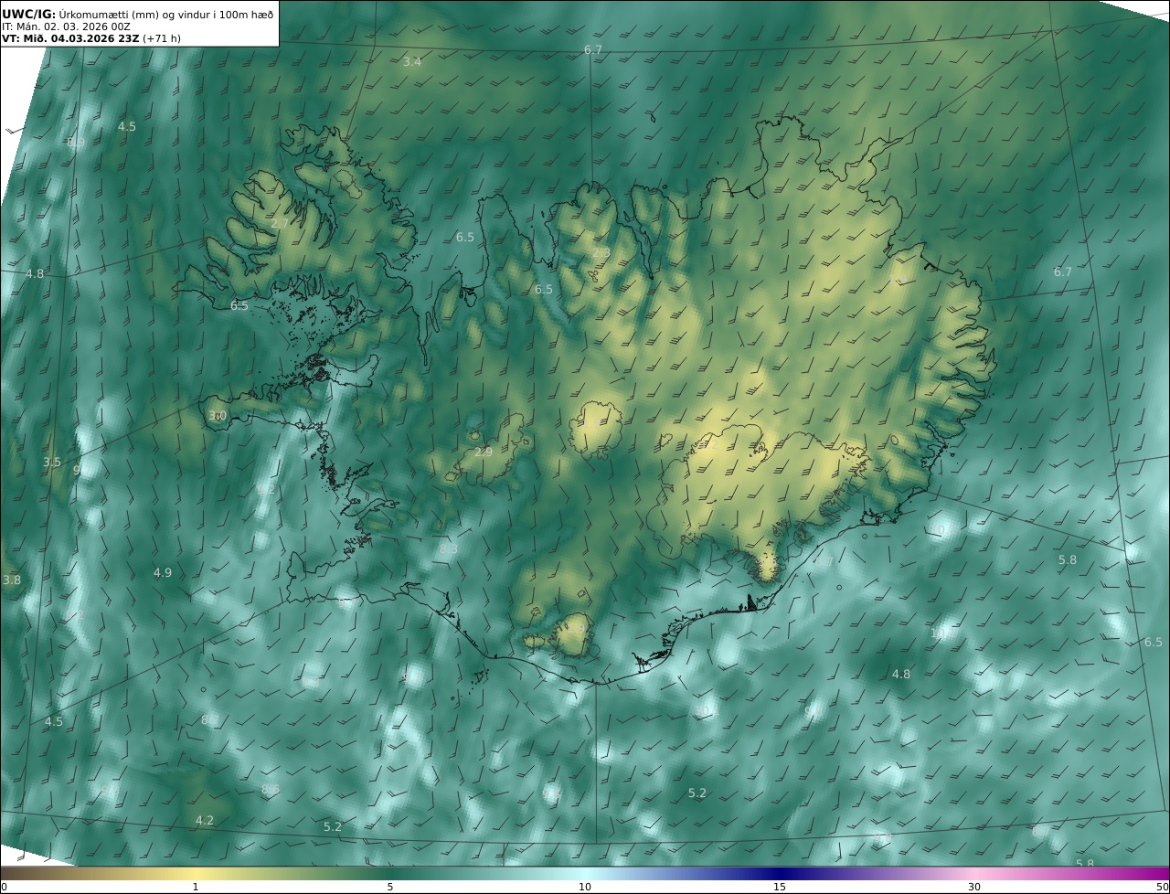Click the 50 tick label on the color scale
This screenshot has width=1170, height=894.
click(x=1162, y=887)
